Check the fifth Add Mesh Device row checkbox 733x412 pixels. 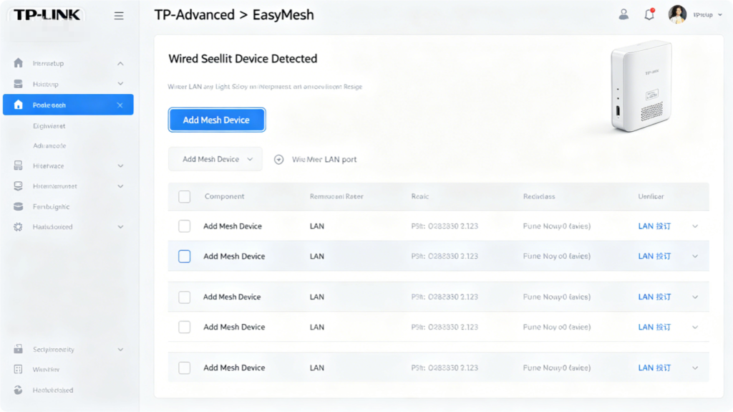(x=184, y=368)
